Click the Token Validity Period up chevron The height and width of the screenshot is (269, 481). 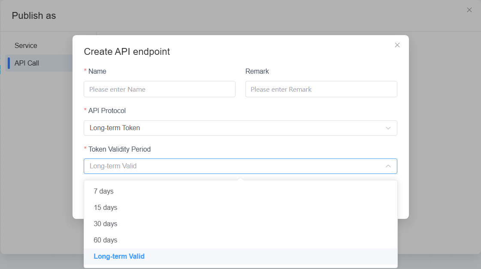388,166
